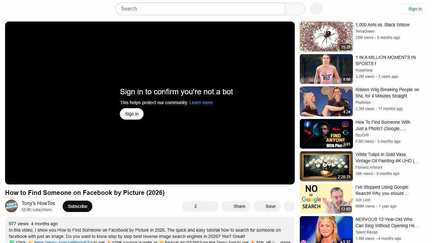Viewport: 432px width, 243px height.
Task: Open more actions with the ellipsis icon
Action: pos(289,206)
